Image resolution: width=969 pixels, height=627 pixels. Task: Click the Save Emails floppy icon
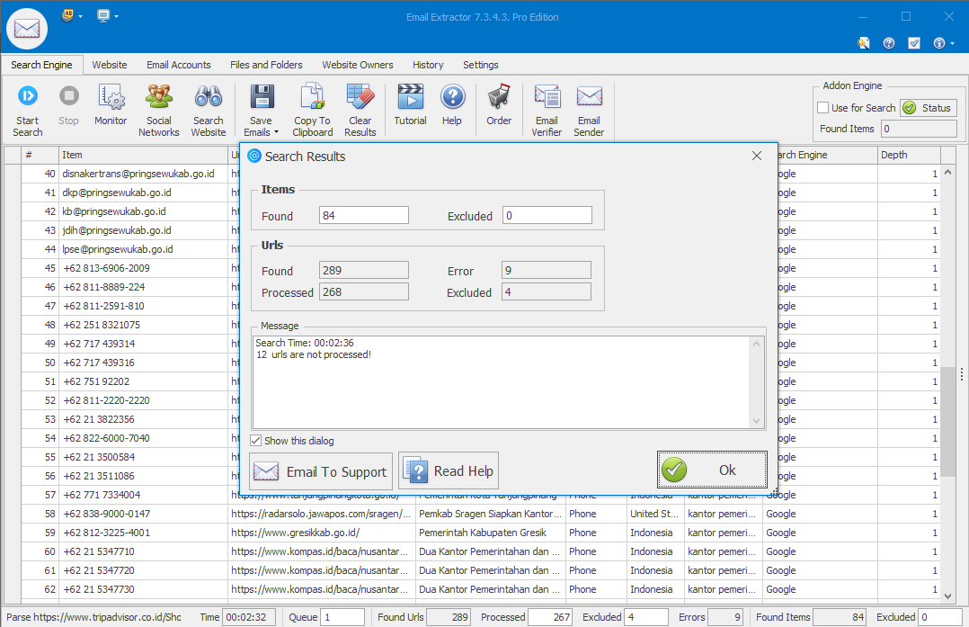(262, 96)
